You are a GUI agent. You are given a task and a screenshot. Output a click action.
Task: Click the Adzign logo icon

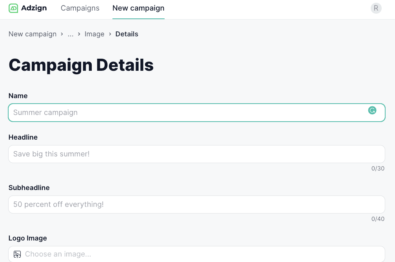[x=13, y=8]
